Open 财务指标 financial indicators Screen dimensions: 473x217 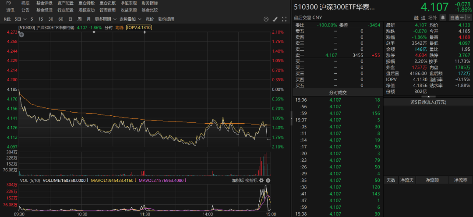(150, 3)
